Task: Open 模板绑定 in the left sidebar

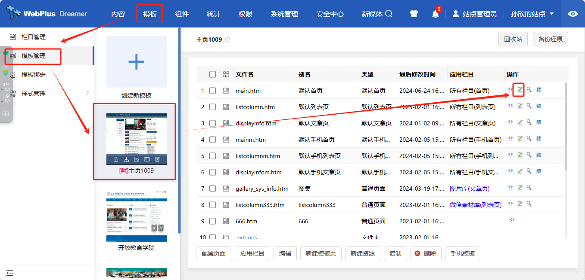Action: click(34, 75)
